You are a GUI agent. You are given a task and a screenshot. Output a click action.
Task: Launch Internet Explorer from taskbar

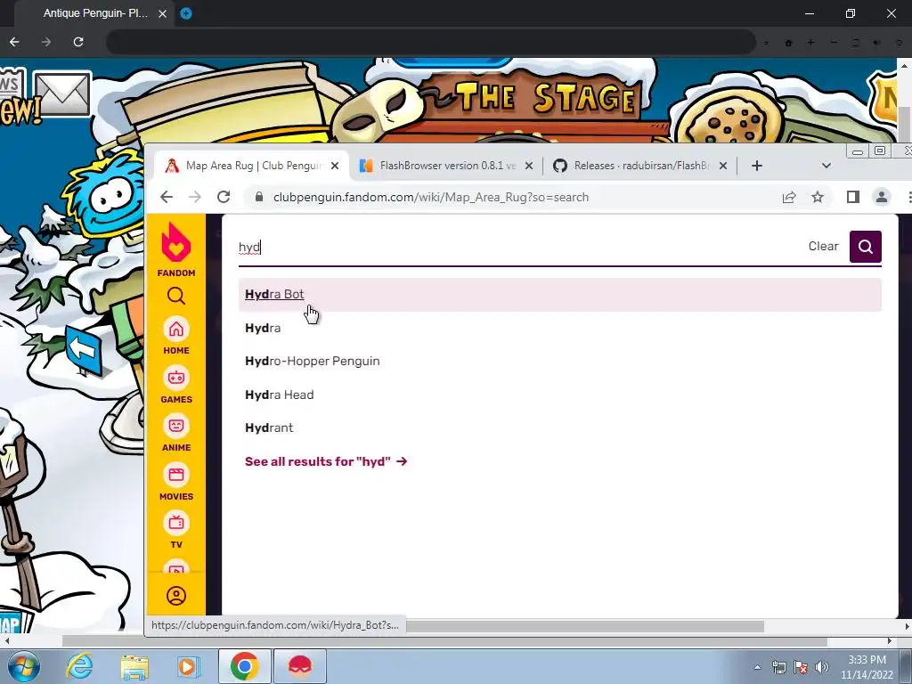coord(79,666)
